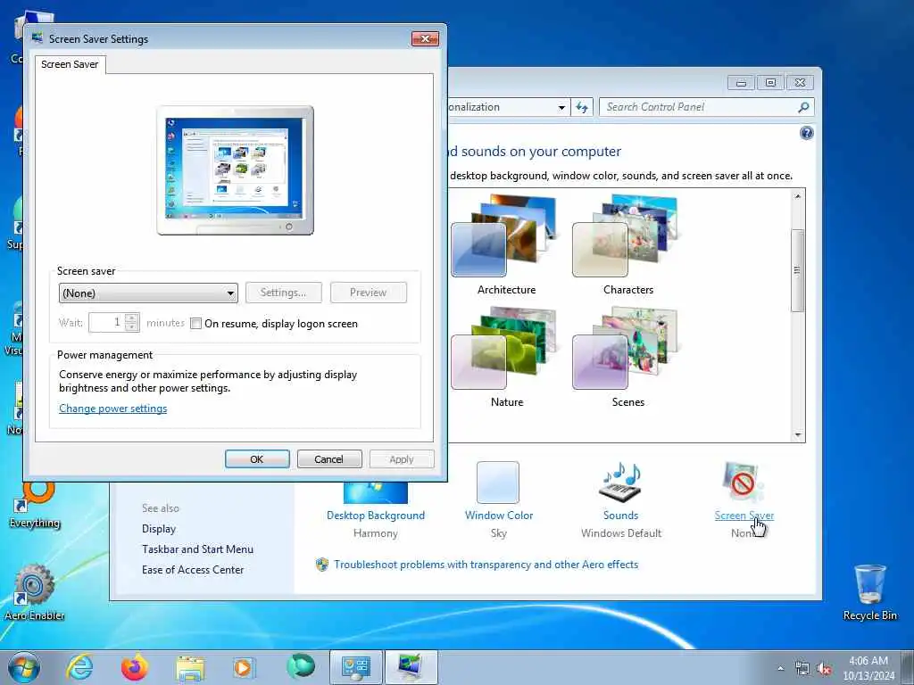The width and height of the screenshot is (914, 685).
Task: Choose the Scenes theme
Action: (627, 357)
